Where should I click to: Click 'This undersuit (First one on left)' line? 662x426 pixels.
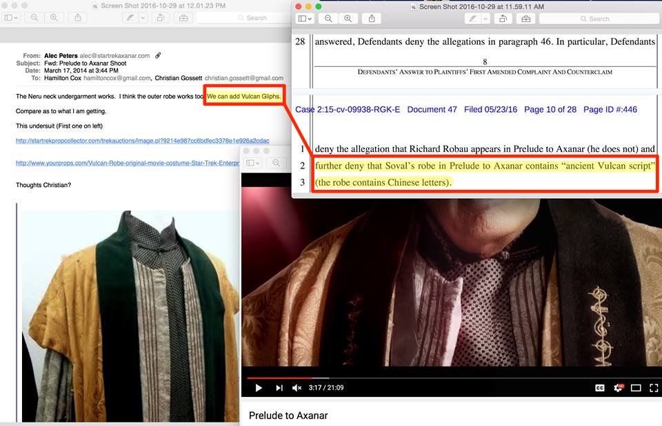pyautogui.click(x=59, y=126)
